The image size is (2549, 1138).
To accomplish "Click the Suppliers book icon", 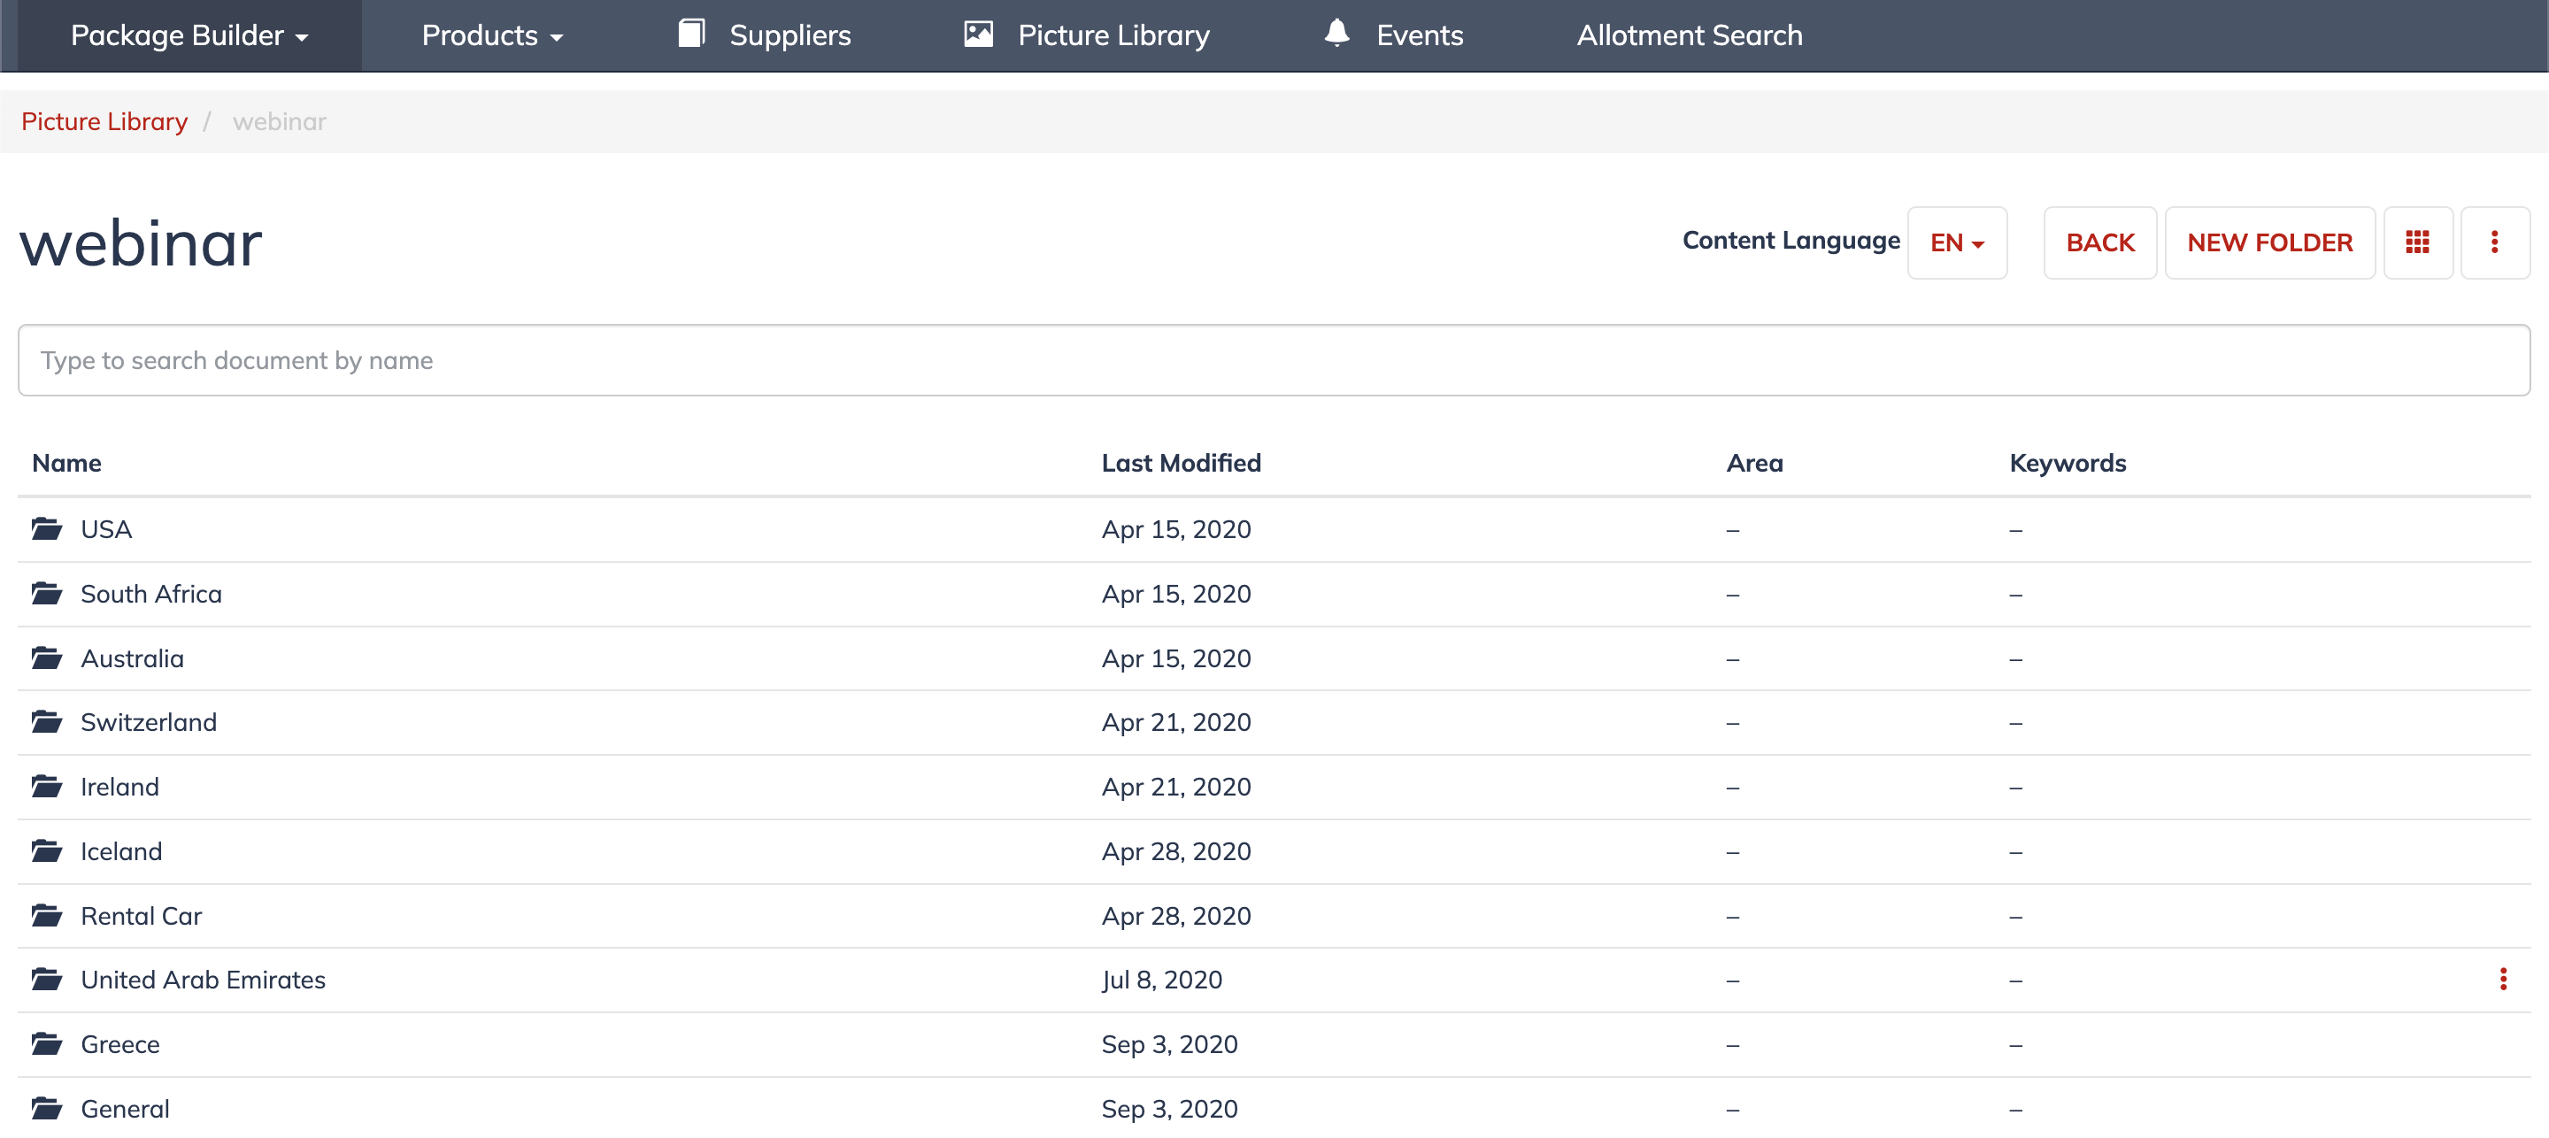I will pyautogui.click(x=690, y=34).
